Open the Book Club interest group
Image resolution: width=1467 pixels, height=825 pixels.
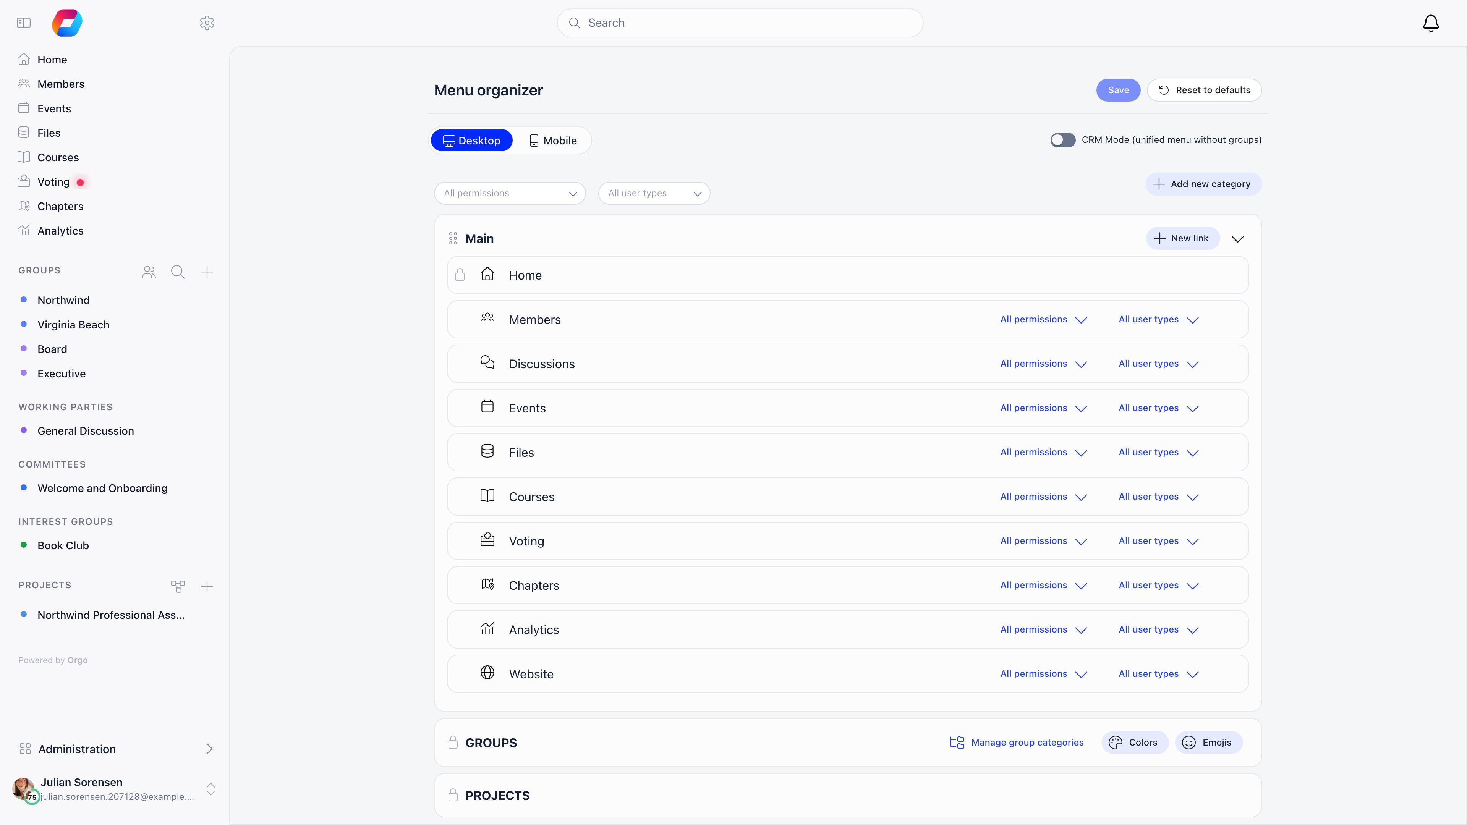click(x=63, y=546)
